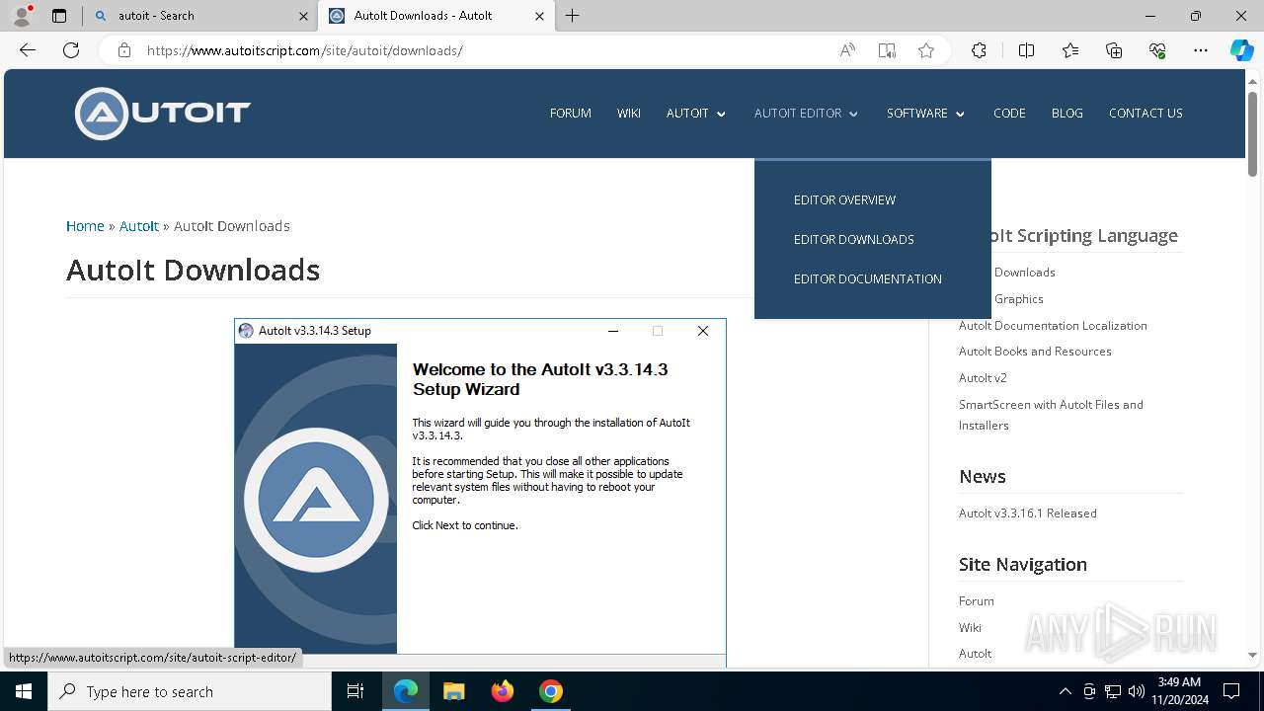1264x711 pixels.
Task: Open notification center icon
Action: tap(1231, 691)
